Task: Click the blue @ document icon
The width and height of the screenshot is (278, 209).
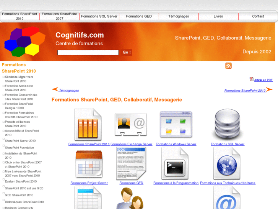Action: [227, 197]
